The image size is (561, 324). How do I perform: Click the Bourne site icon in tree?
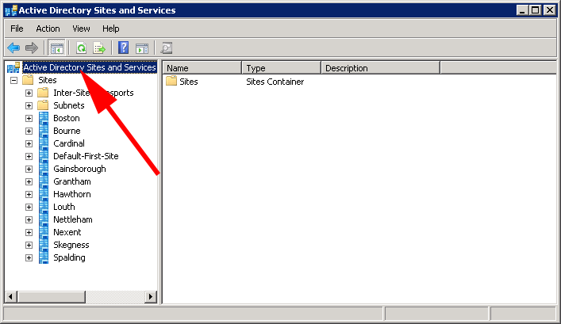click(x=44, y=131)
